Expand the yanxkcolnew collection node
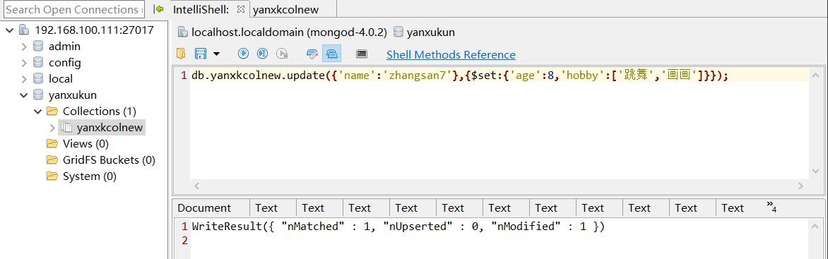 click(x=52, y=128)
